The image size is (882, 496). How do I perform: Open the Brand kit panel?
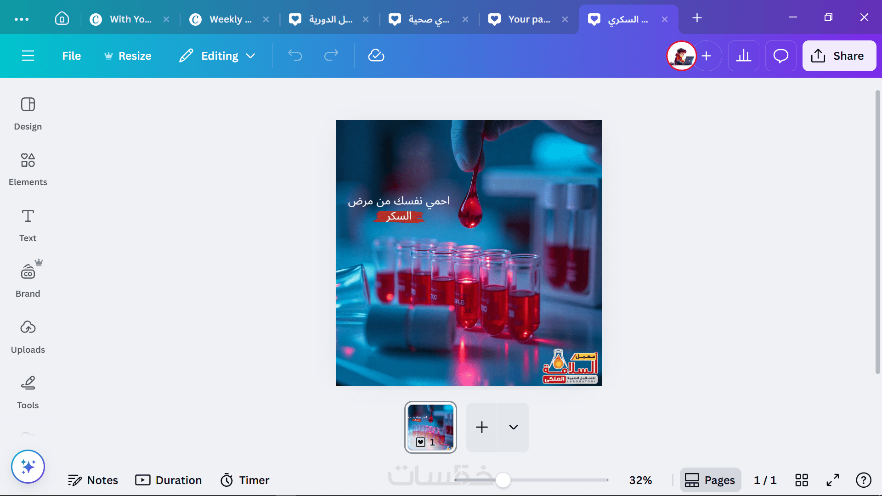(28, 281)
